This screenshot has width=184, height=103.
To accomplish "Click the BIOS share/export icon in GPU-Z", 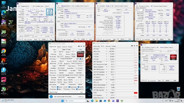I will tap(77, 59).
